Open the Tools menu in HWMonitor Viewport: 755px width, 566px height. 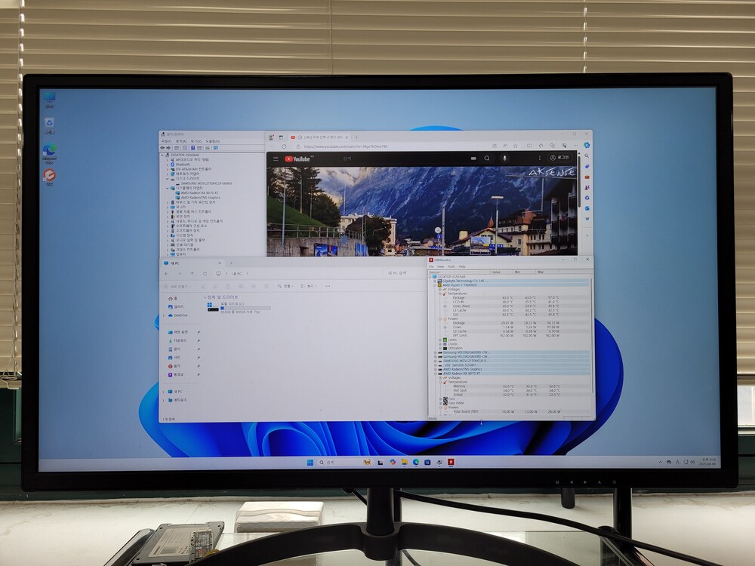(451, 266)
